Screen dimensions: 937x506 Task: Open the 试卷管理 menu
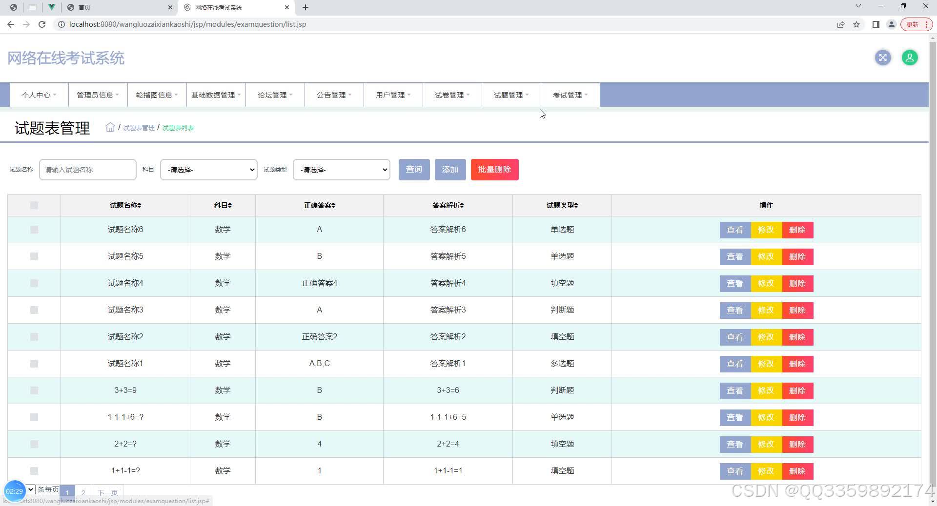[452, 95]
